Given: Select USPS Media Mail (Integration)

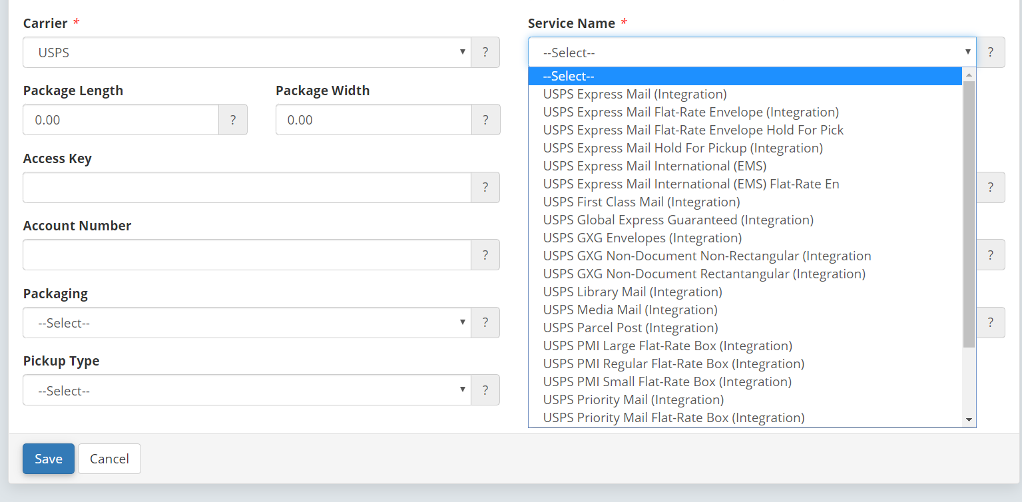Looking at the screenshot, I should click(746, 310).
